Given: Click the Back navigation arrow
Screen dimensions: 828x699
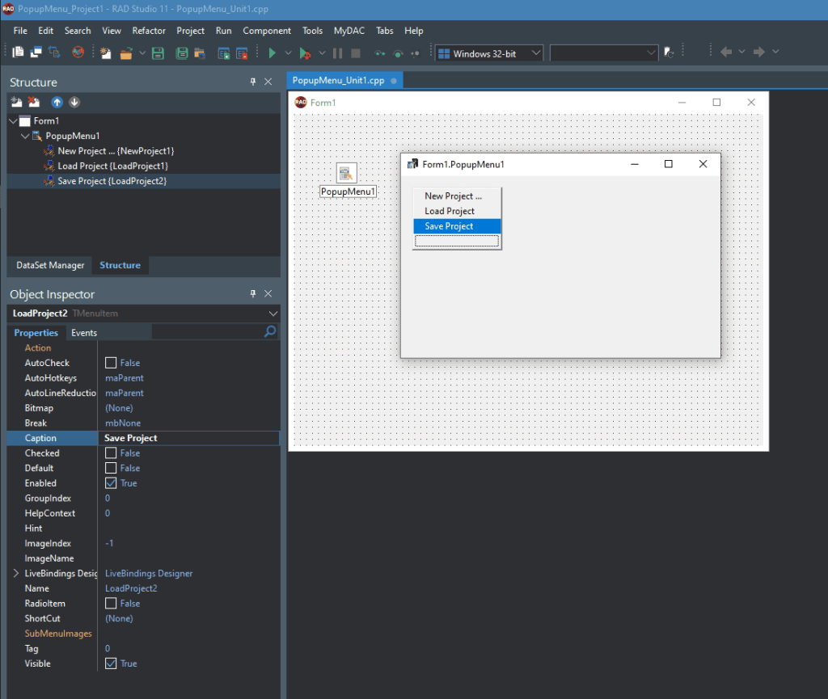Looking at the screenshot, I should (x=727, y=52).
